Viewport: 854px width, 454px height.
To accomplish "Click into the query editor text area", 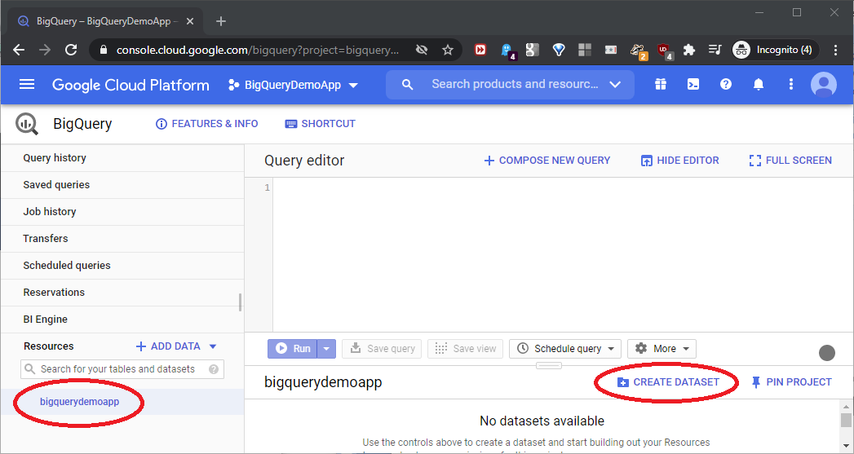I will coord(561,254).
